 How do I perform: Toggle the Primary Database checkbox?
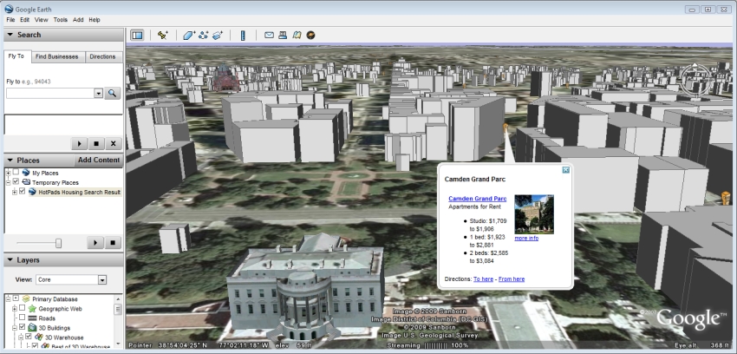[16, 299]
